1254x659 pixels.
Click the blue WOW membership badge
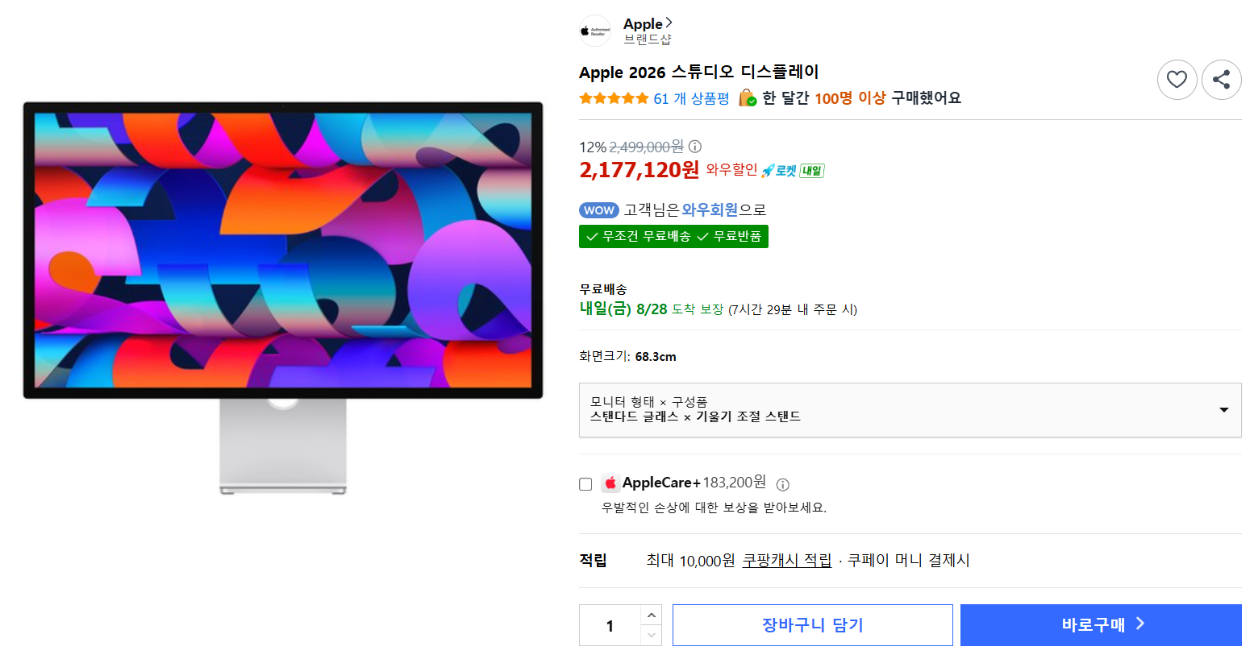tap(599, 210)
